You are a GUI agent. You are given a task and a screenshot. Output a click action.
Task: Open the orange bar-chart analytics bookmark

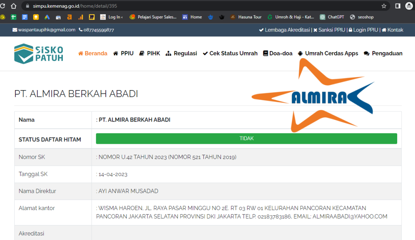tap(81, 17)
